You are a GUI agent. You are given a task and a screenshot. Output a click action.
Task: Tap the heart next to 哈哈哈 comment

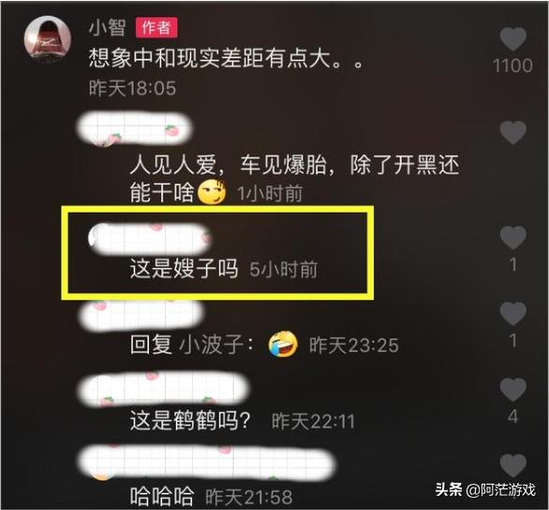point(513,465)
